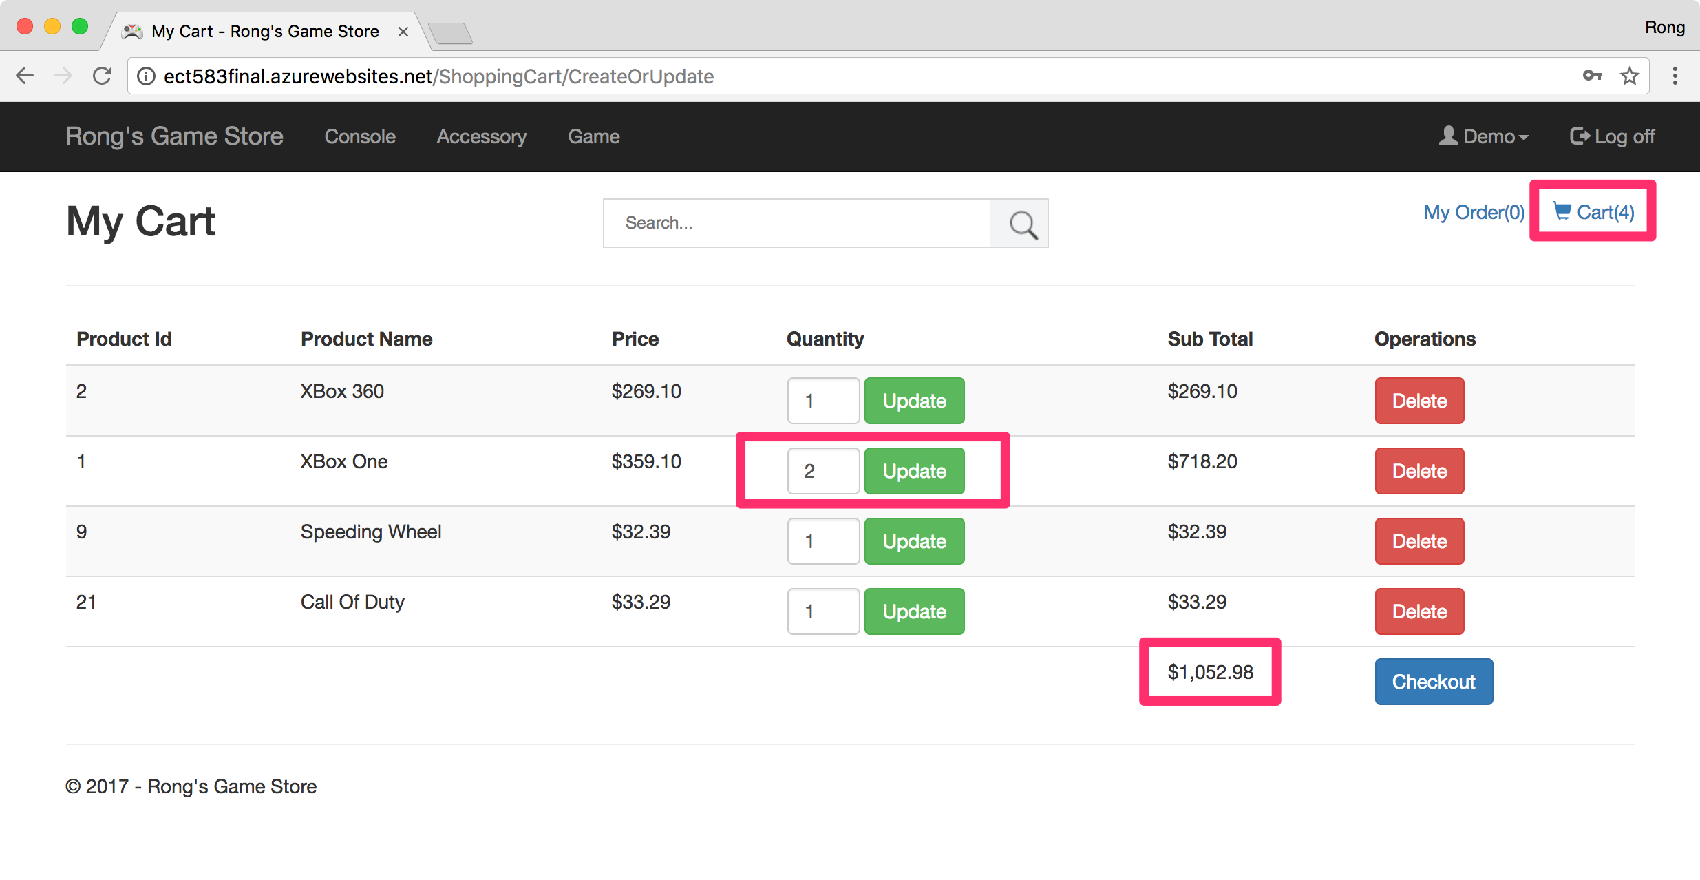The image size is (1700, 880).
Task: Click the Quantity column header
Action: coord(825,339)
